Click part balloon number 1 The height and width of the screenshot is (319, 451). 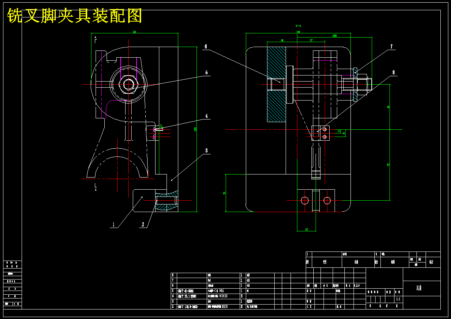[x=114, y=225]
